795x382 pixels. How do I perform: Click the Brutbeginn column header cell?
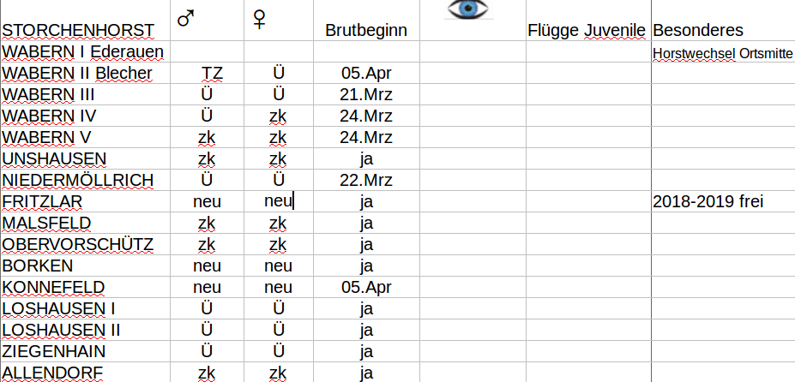[x=366, y=21]
